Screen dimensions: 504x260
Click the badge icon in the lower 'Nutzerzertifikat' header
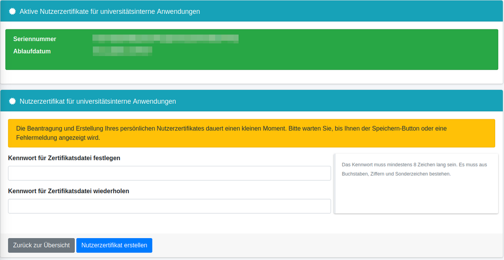click(x=12, y=101)
